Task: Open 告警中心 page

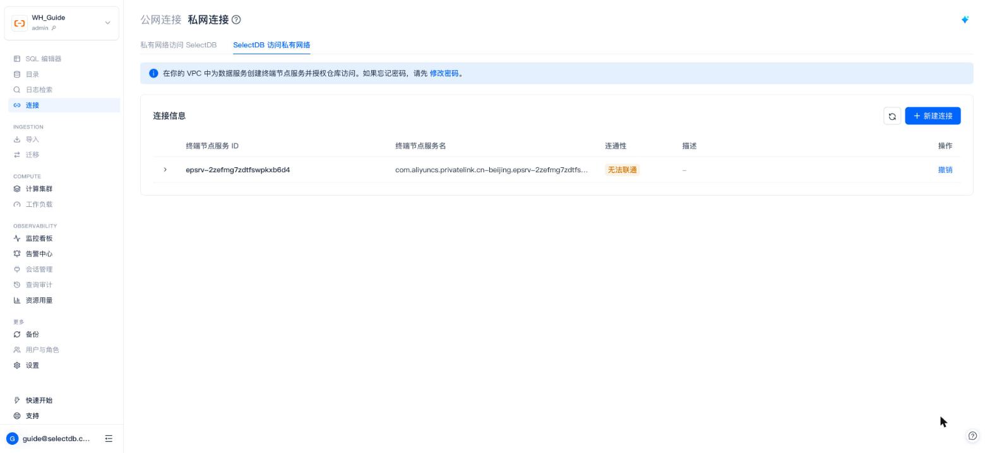Action: tap(39, 254)
